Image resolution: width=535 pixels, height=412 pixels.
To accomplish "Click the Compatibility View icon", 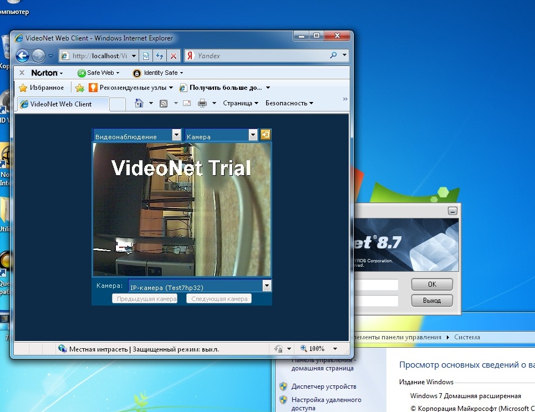I will (x=146, y=56).
